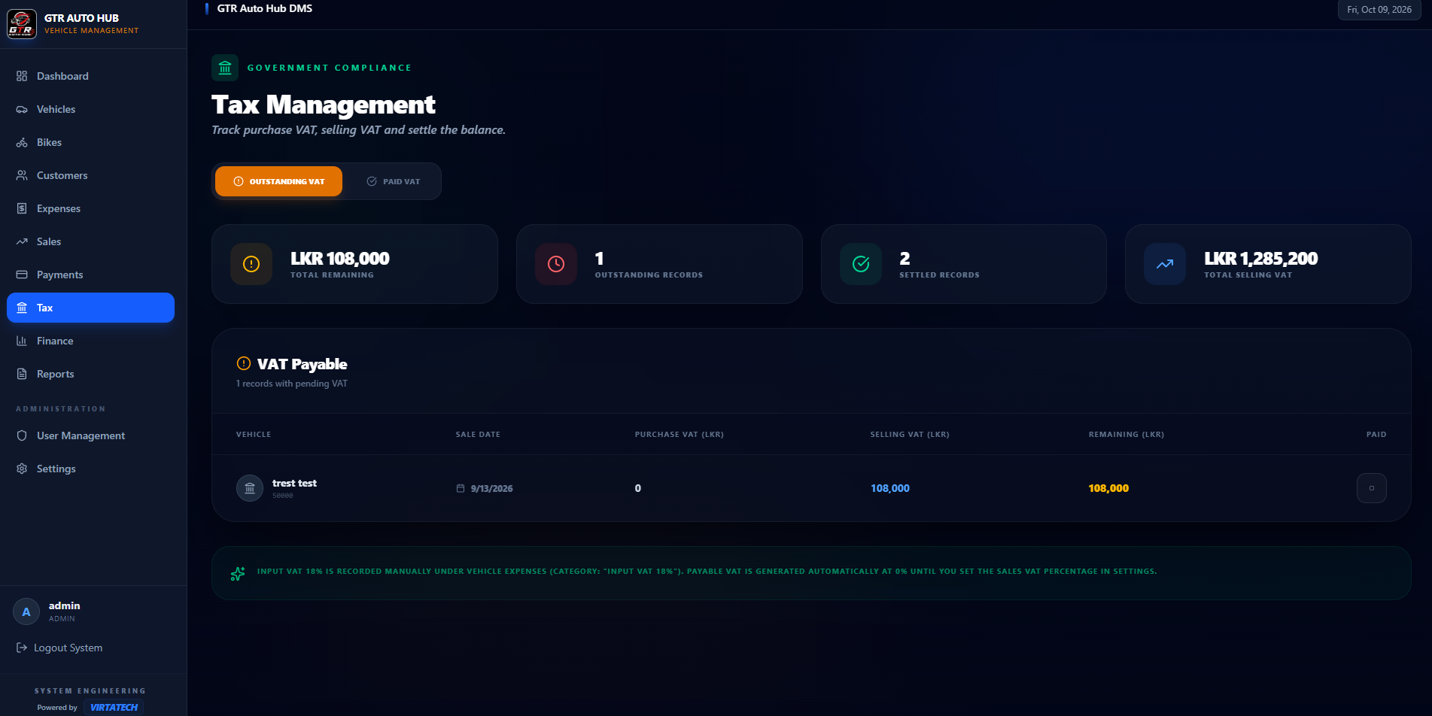Screen dimensions: 1432x716
Task: Click Logout System
Action: 59,648
